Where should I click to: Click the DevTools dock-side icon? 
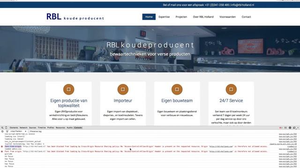click(x=294, y=128)
